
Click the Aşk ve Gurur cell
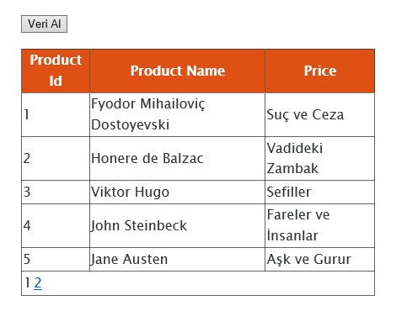pyautogui.click(x=319, y=259)
